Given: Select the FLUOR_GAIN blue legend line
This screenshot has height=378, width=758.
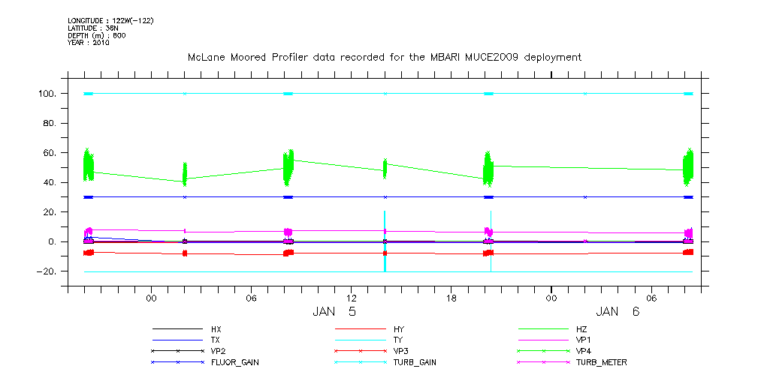Looking at the screenshot, I should [x=177, y=362].
